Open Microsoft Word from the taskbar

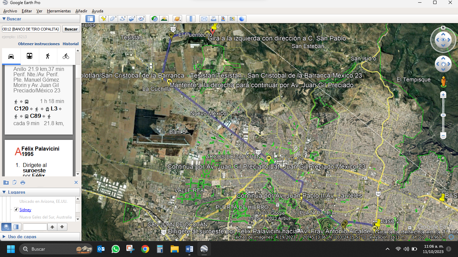(189, 249)
